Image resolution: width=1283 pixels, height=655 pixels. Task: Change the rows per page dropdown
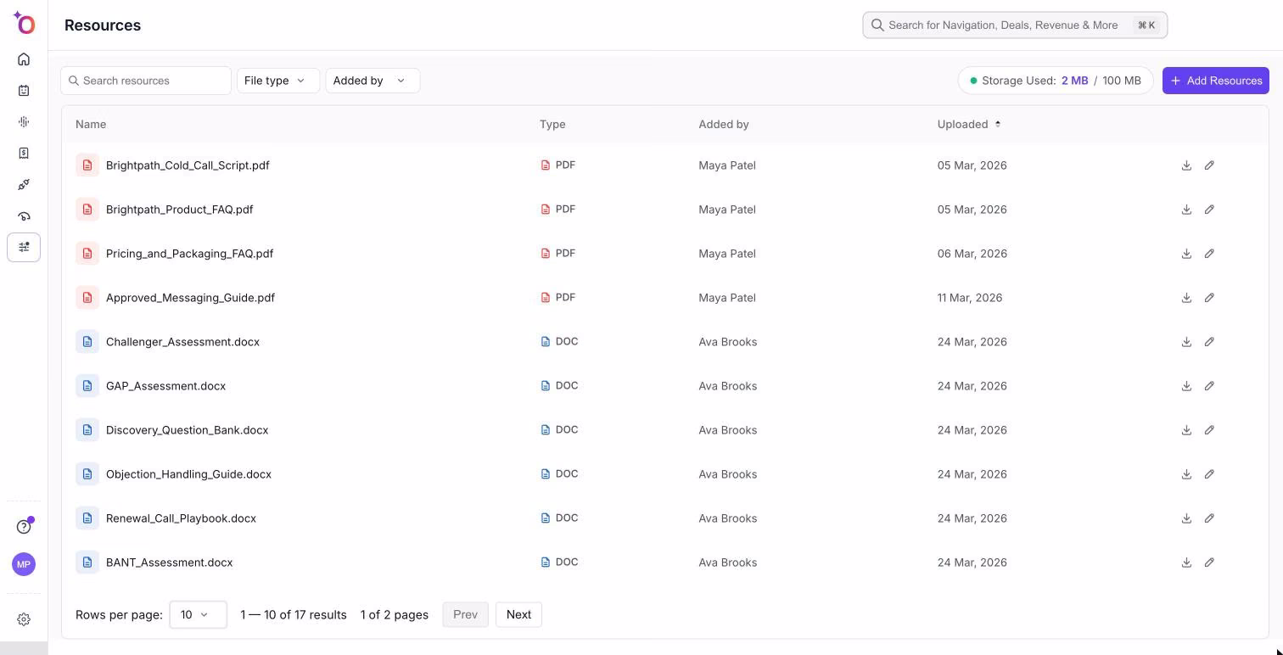[198, 615]
